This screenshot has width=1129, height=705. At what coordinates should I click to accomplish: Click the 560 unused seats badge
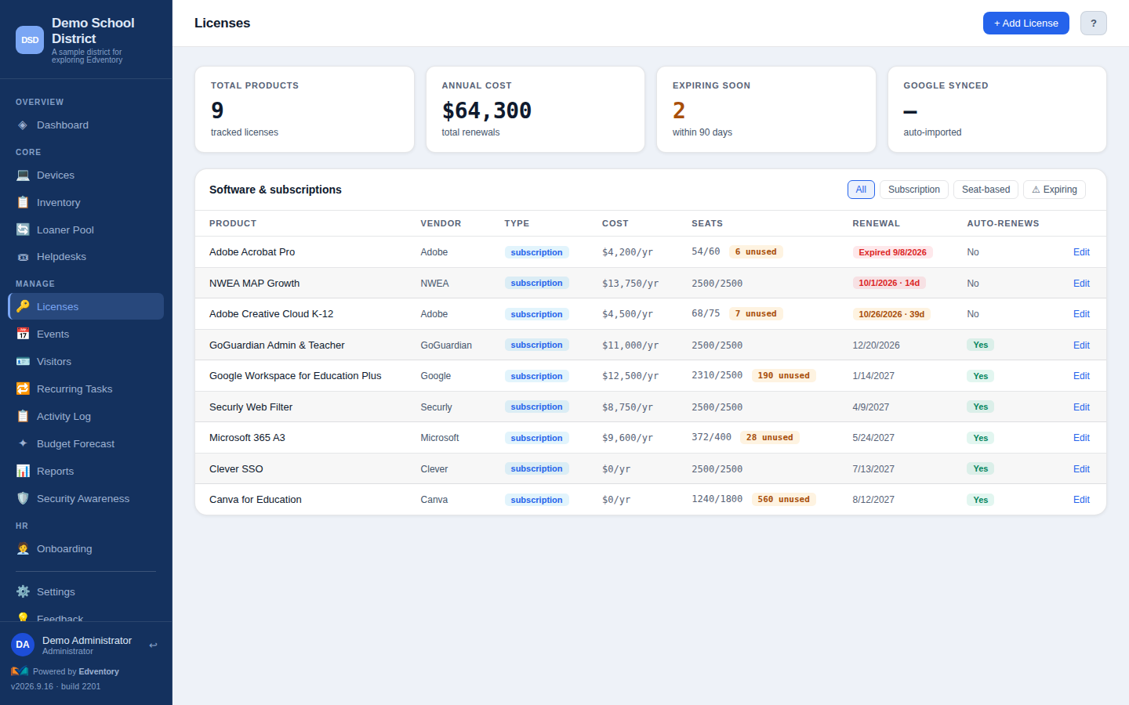click(784, 499)
